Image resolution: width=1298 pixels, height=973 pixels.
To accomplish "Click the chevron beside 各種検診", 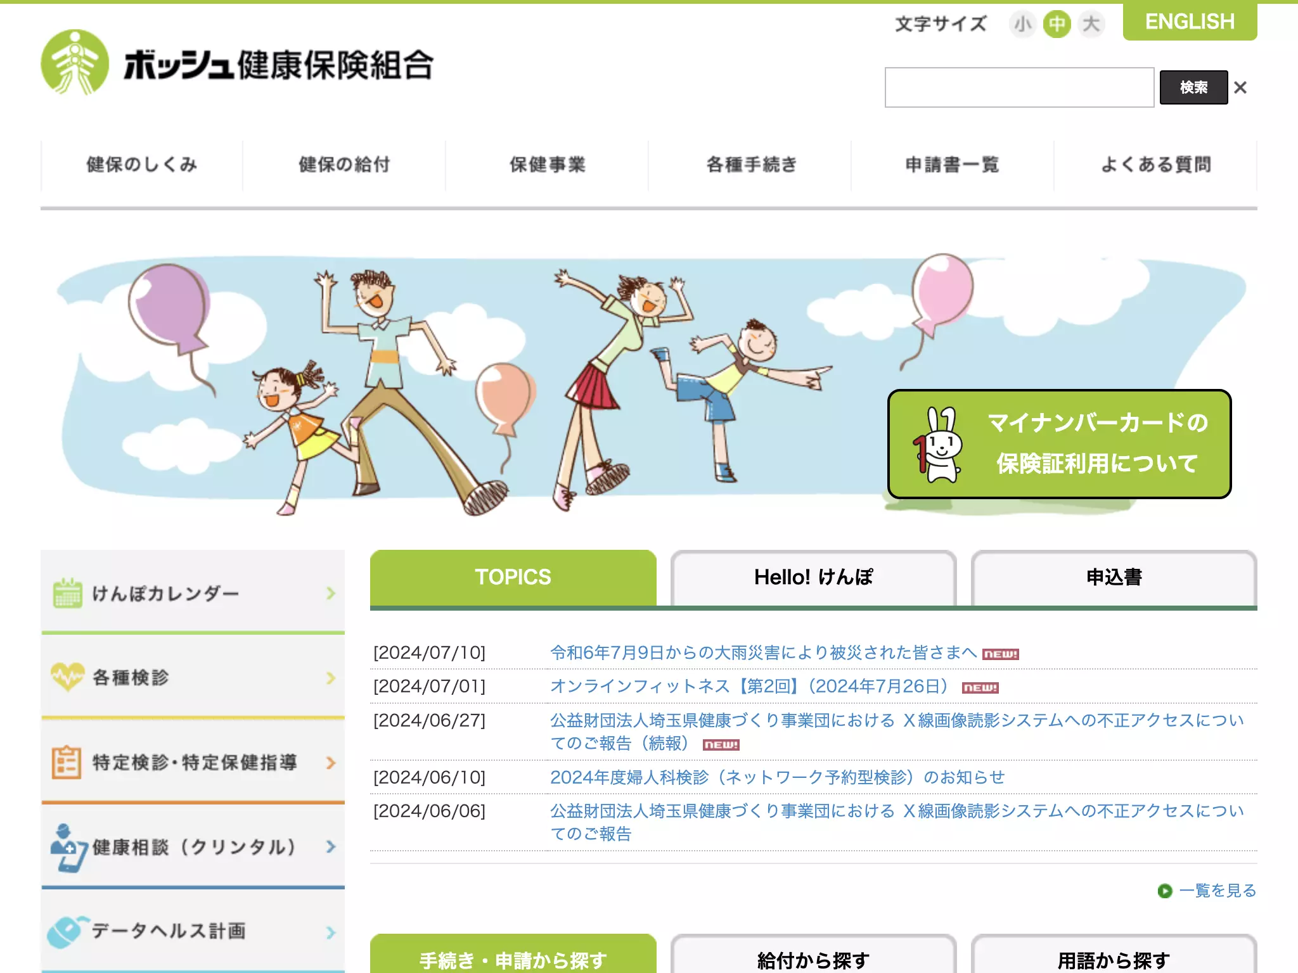I will [x=330, y=678].
